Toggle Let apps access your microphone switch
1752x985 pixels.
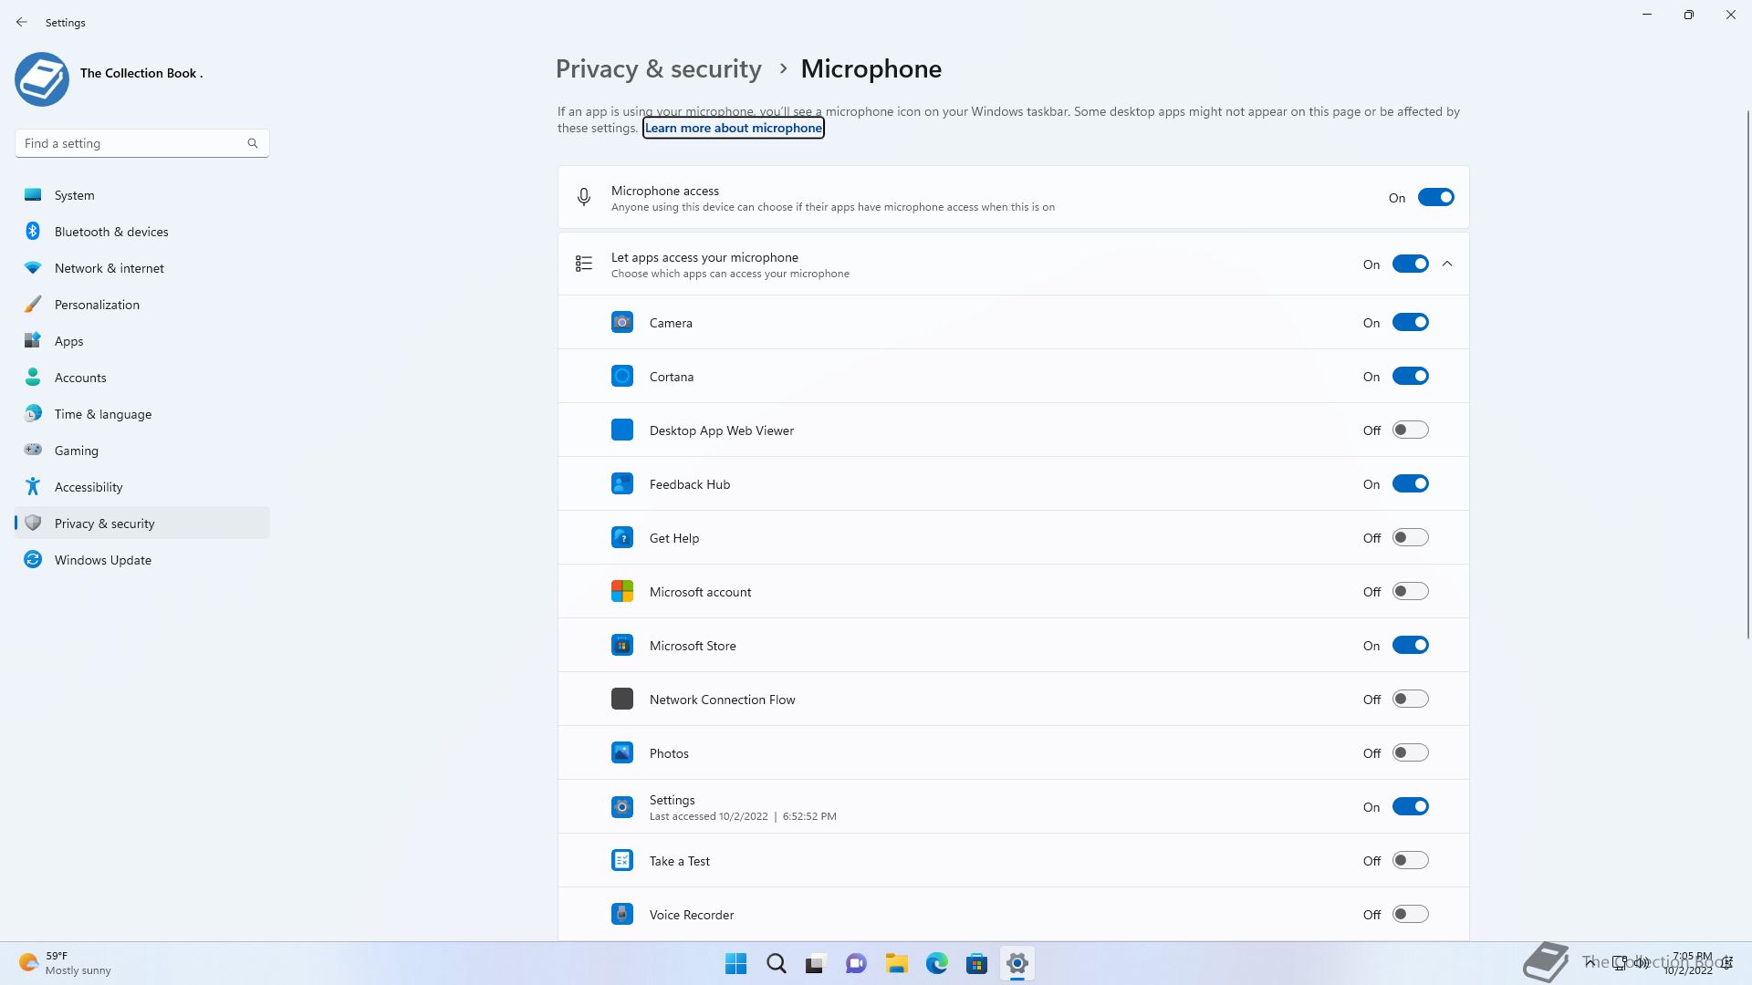pyautogui.click(x=1410, y=264)
